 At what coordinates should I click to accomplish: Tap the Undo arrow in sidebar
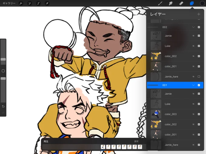(x=3, y=106)
